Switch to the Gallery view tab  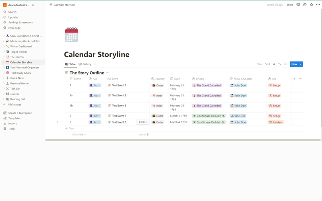[85, 64]
